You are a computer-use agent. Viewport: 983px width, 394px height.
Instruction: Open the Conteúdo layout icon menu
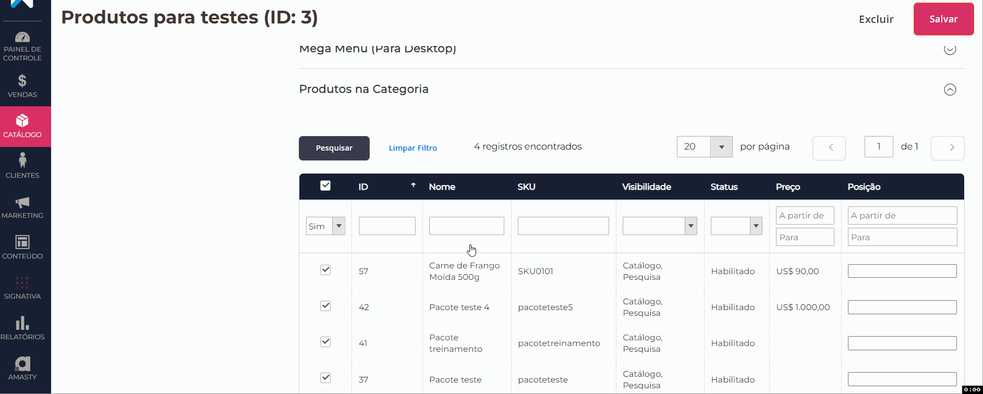[22, 242]
